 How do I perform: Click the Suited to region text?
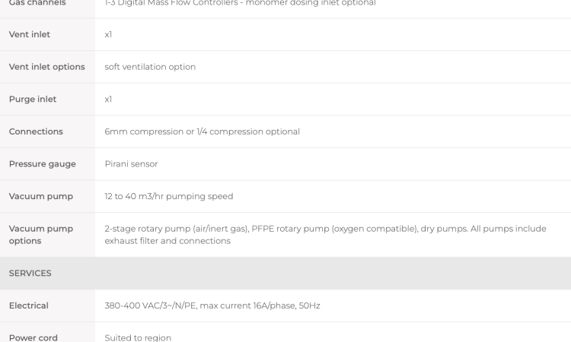pos(138,337)
